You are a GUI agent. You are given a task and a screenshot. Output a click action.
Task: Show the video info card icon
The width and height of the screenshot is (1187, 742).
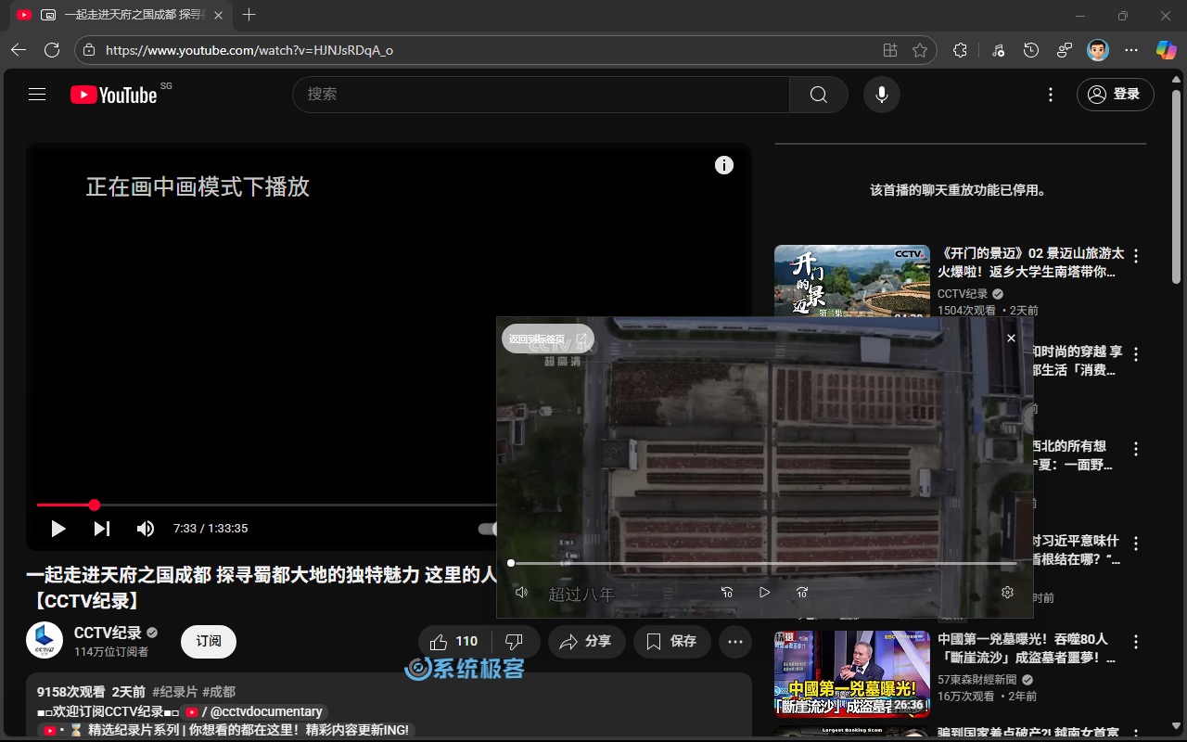[x=724, y=165]
